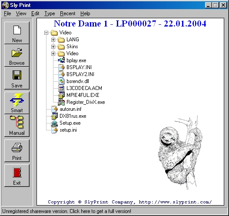Select the Skins folder label
Viewport: 229px width, 216px height.
(x=72, y=47)
